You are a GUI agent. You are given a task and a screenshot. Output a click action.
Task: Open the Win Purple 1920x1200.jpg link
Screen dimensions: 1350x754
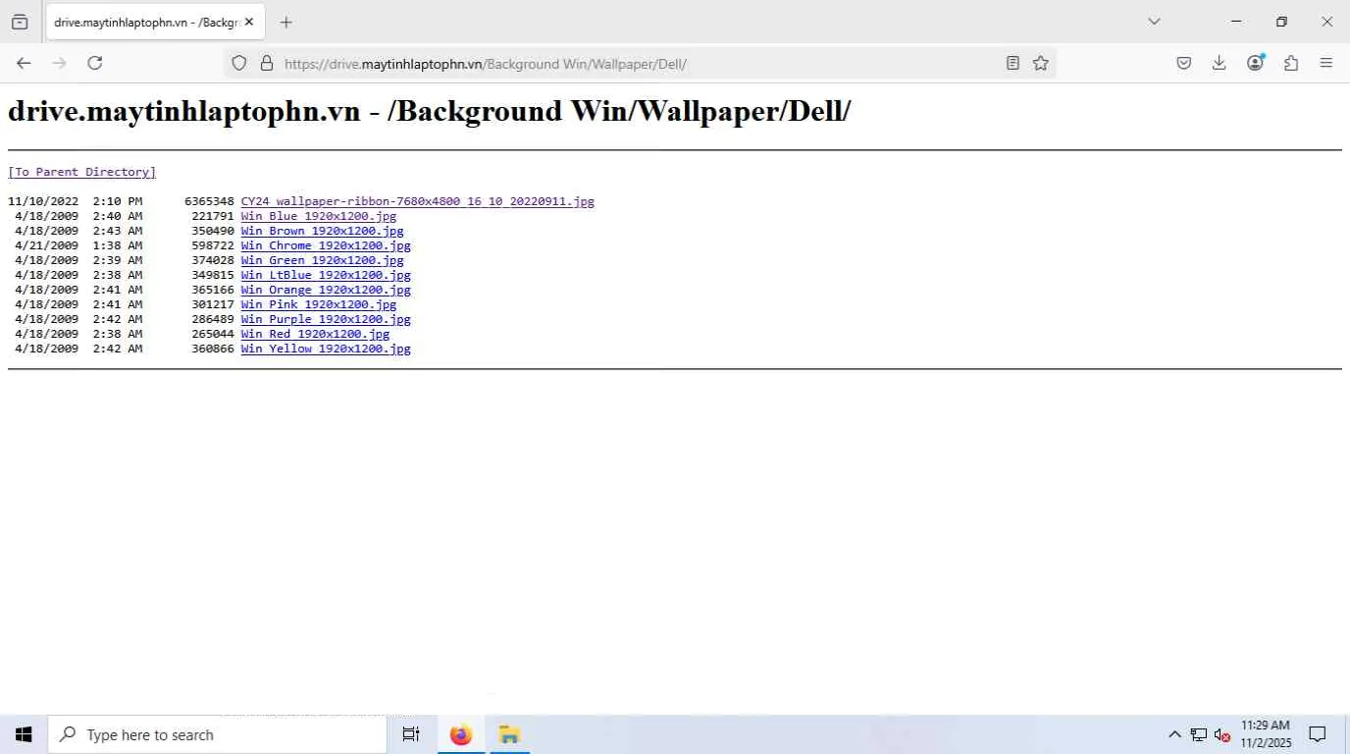pyautogui.click(x=326, y=319)
